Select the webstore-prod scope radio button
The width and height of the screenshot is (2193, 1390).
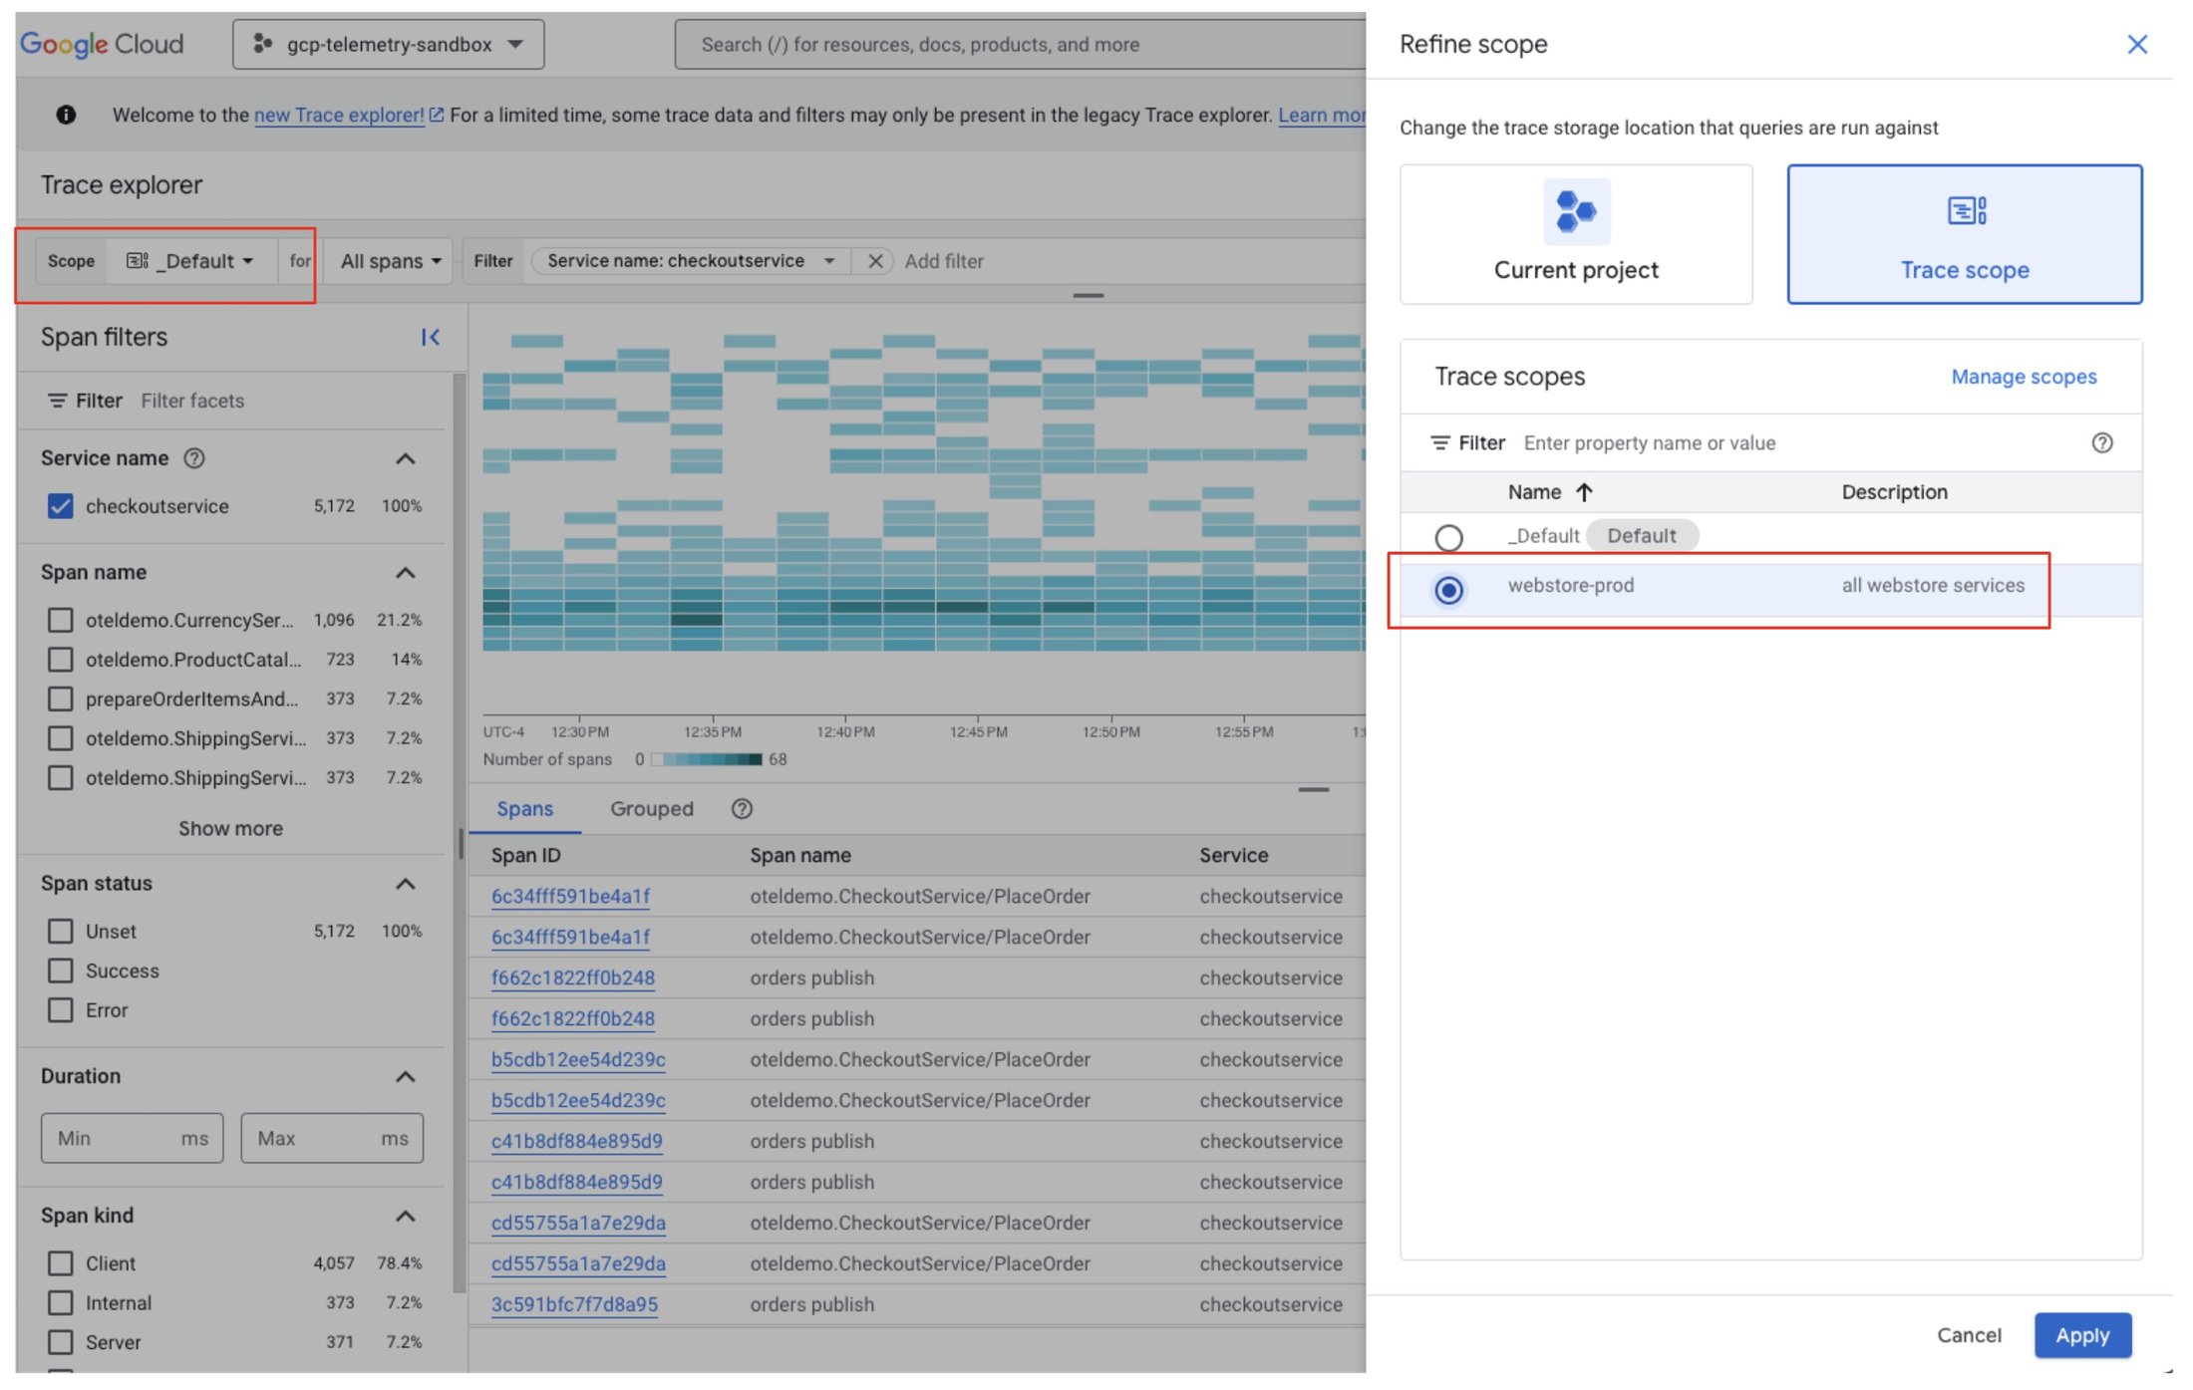coord(1448,590)
